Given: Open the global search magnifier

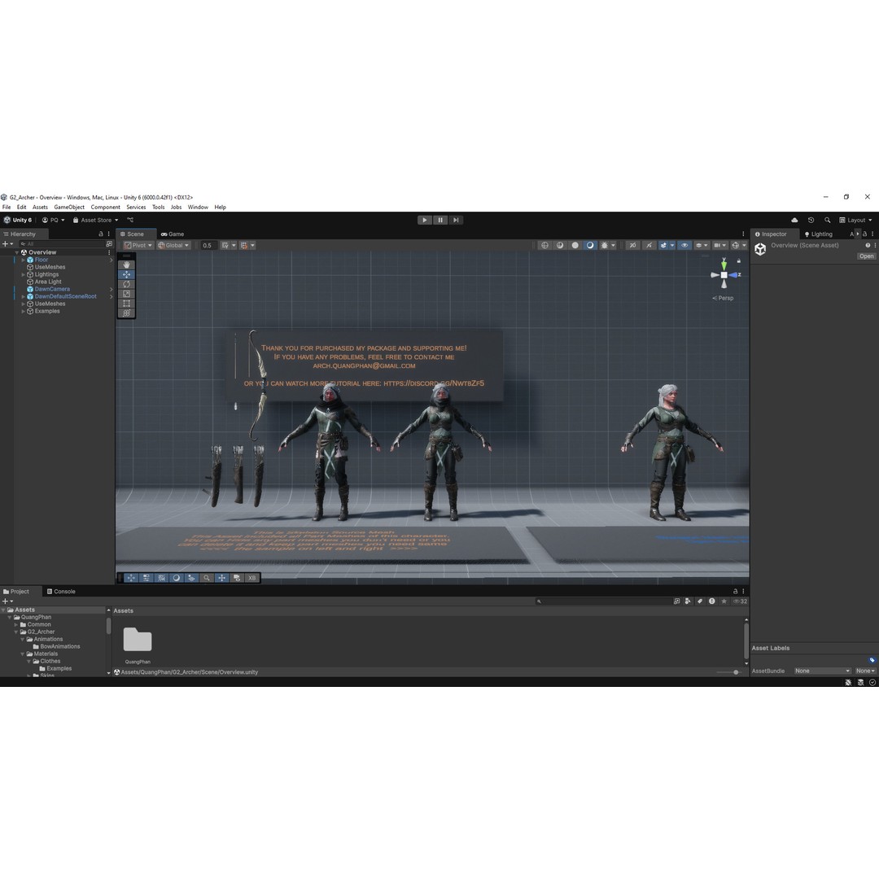Looking at the screenshot, I should [x=827, y=221].
